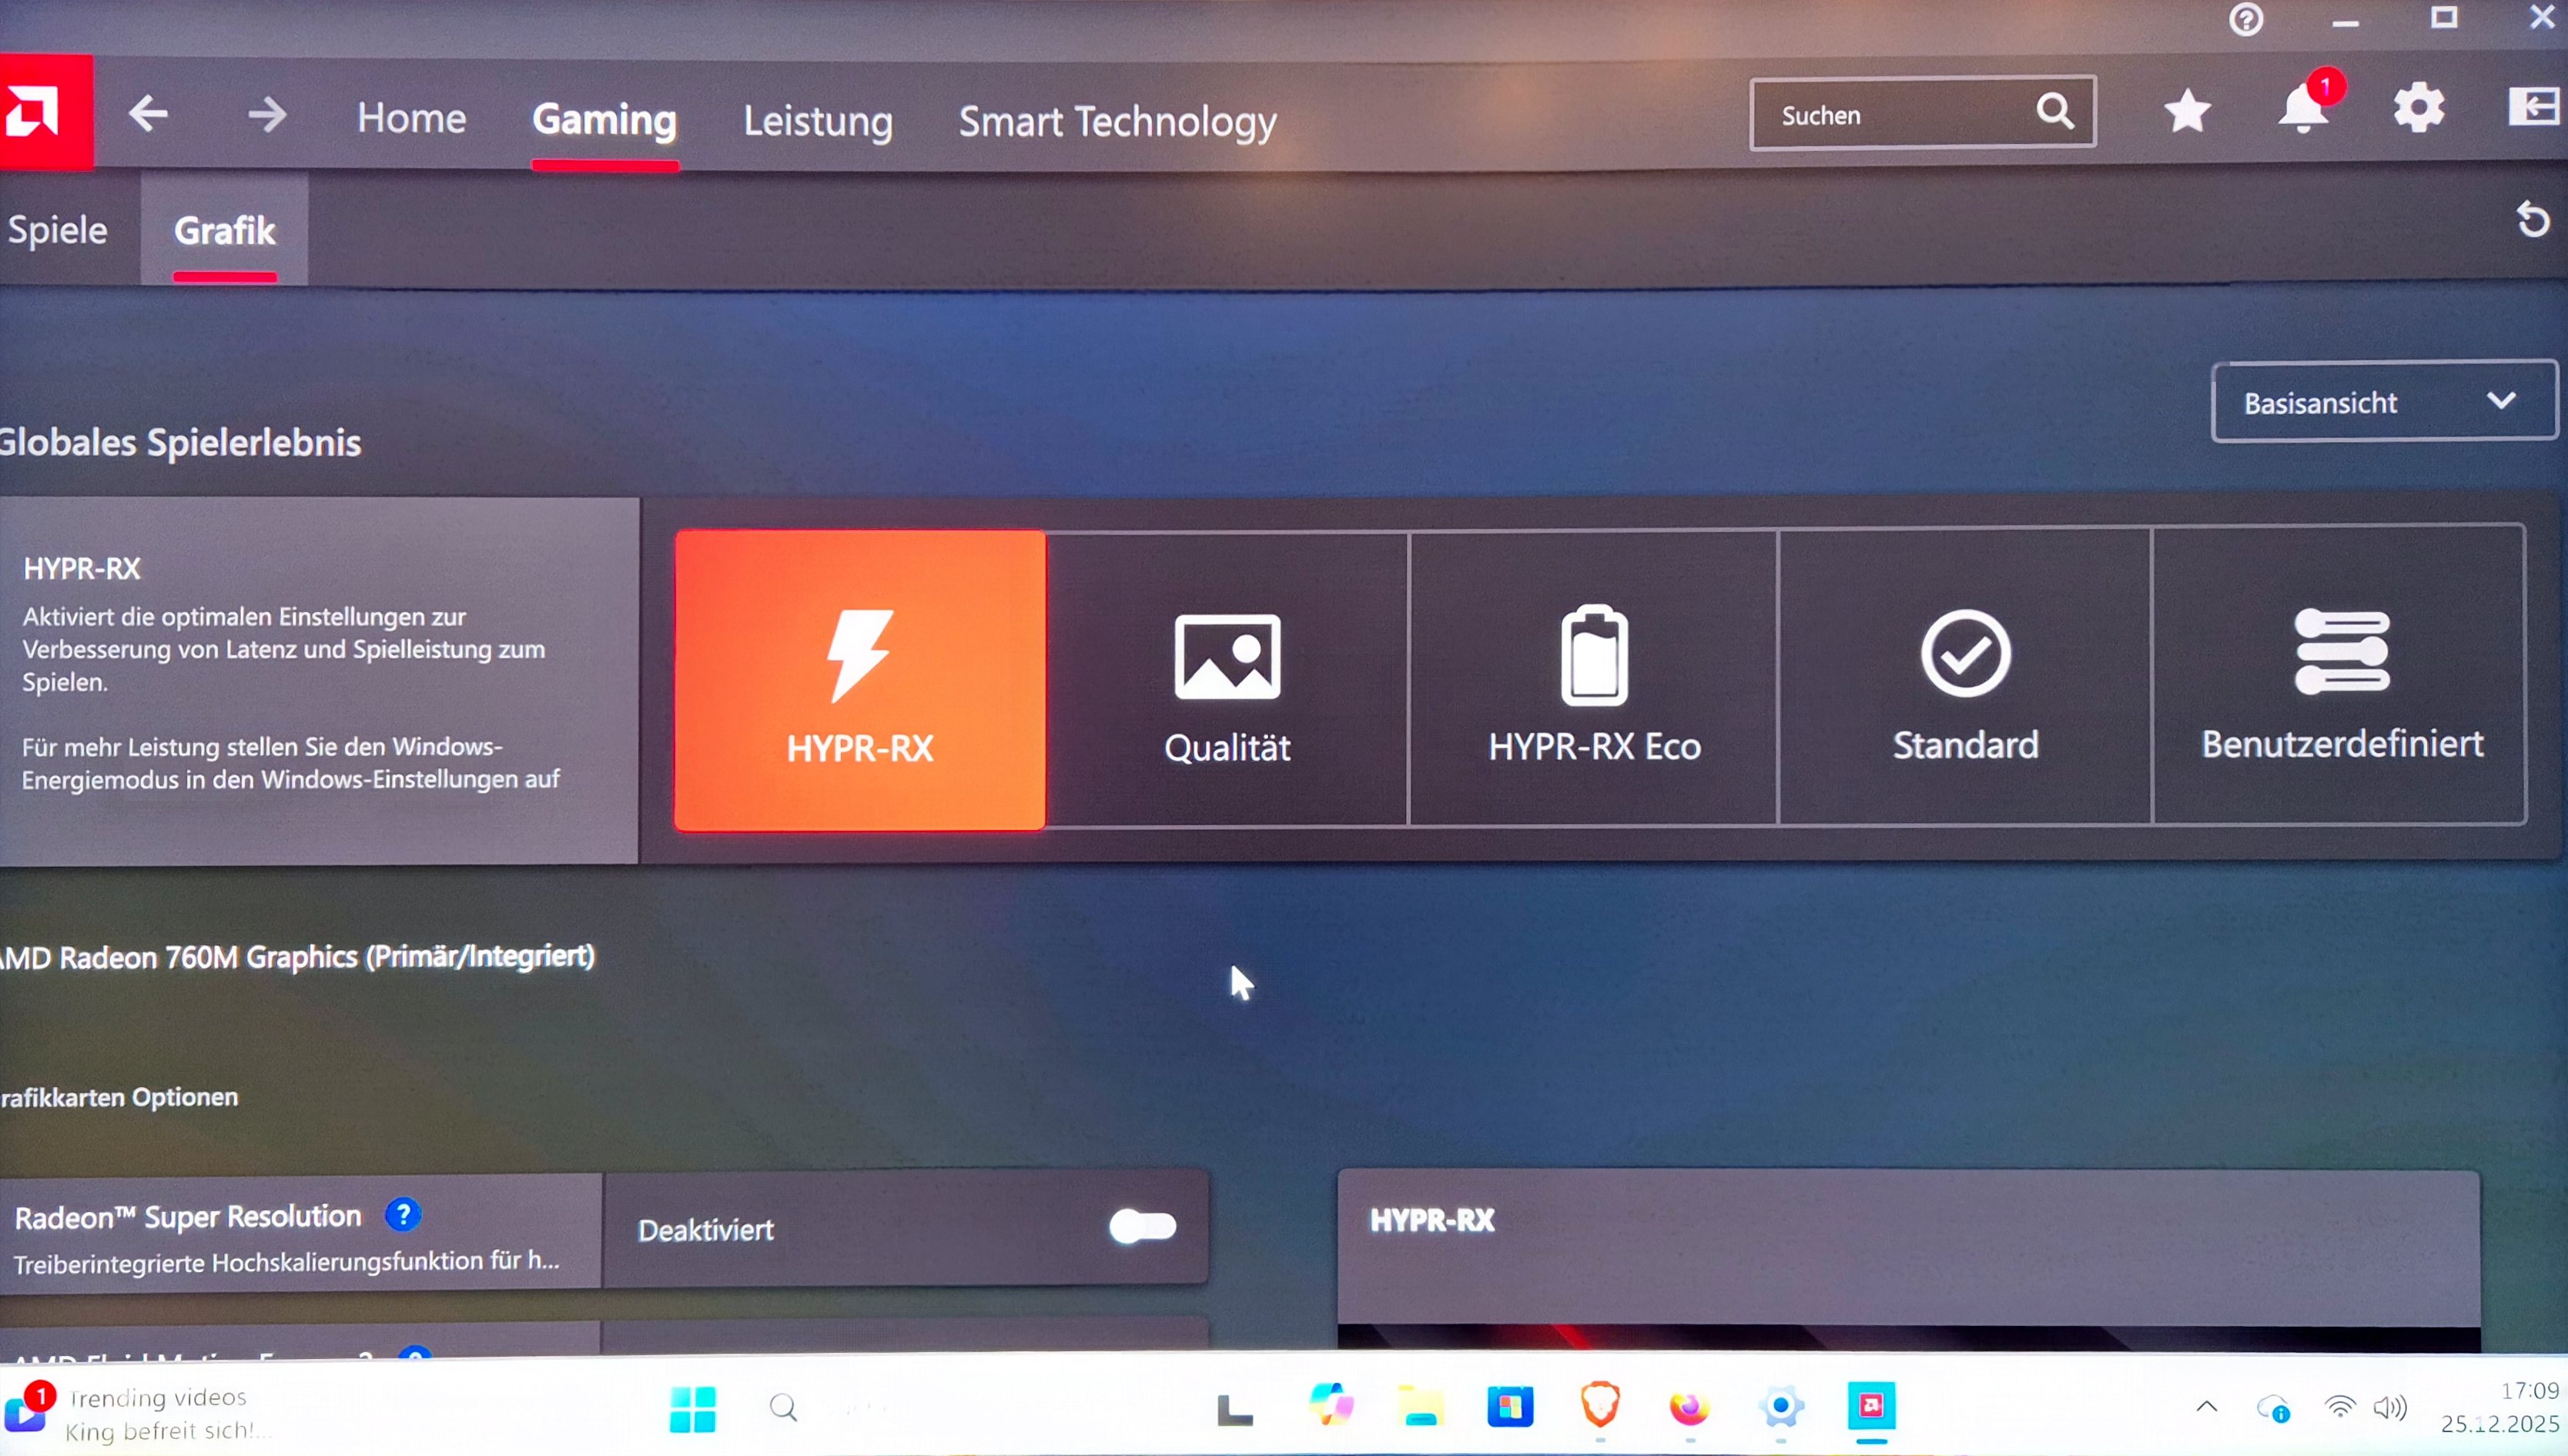The height and width of the screenshot is (1456, 2568).
Task: Toggle the Radeon Super Resolution switch
Action: coord(1143,1226)
